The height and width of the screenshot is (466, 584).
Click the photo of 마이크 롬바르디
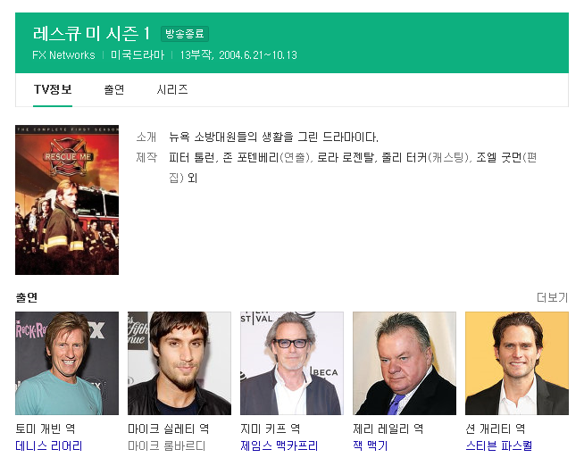[x=179, y=363]
